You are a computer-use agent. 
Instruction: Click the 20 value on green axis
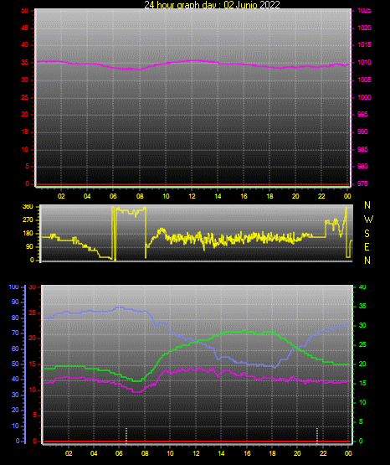tap(362, 364)
